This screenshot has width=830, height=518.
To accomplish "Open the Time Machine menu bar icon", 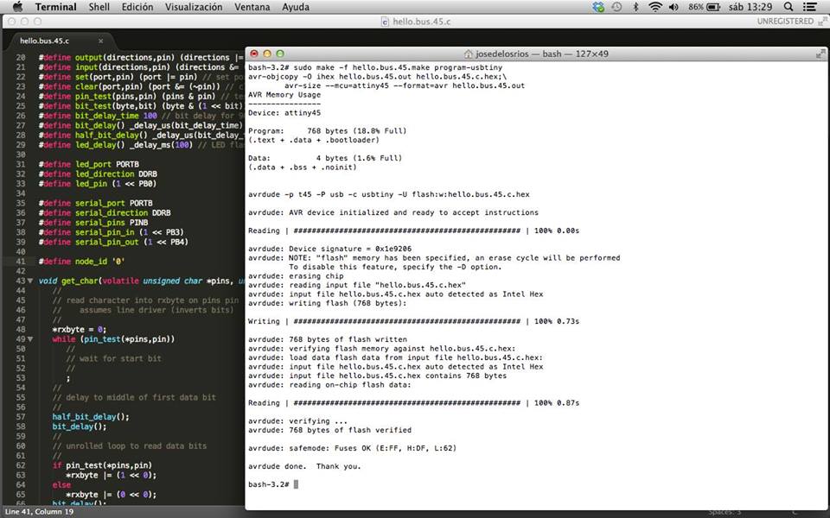I will click(x=616, y=7).
